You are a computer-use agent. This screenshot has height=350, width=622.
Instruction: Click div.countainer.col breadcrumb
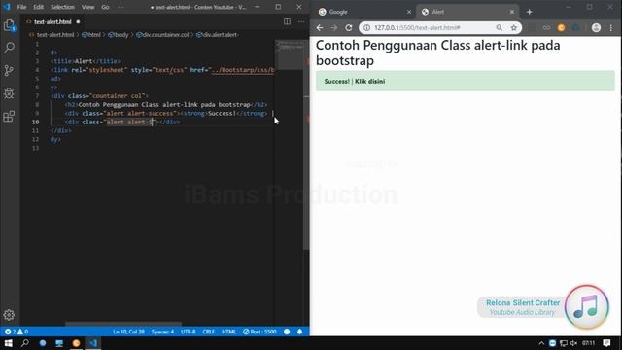click(162, 35)
